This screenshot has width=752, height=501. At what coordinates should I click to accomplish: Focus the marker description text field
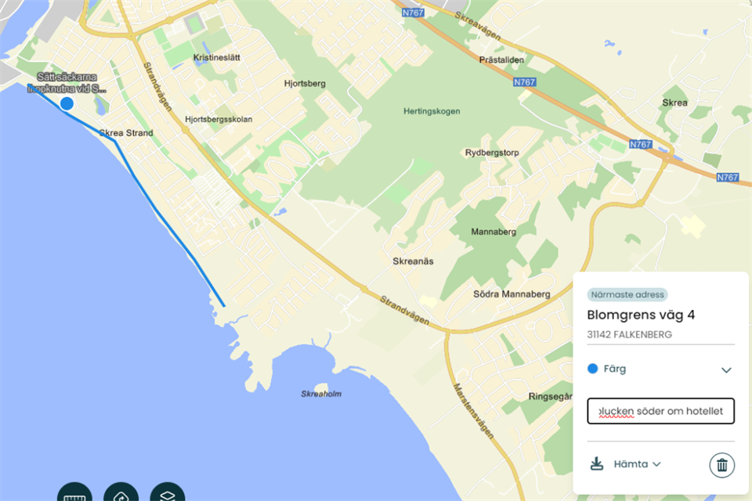[x=660, y=411]
